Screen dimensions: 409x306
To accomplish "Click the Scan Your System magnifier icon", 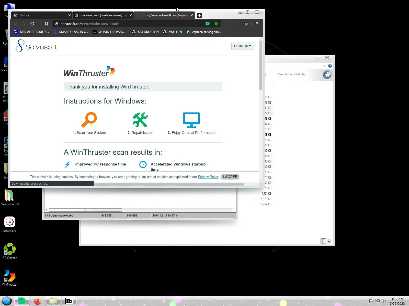I will pyautogui.click(x=89, y=120).
